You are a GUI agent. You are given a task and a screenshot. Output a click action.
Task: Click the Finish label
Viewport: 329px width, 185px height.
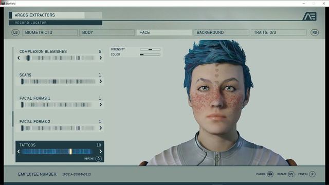pos(303,174)
